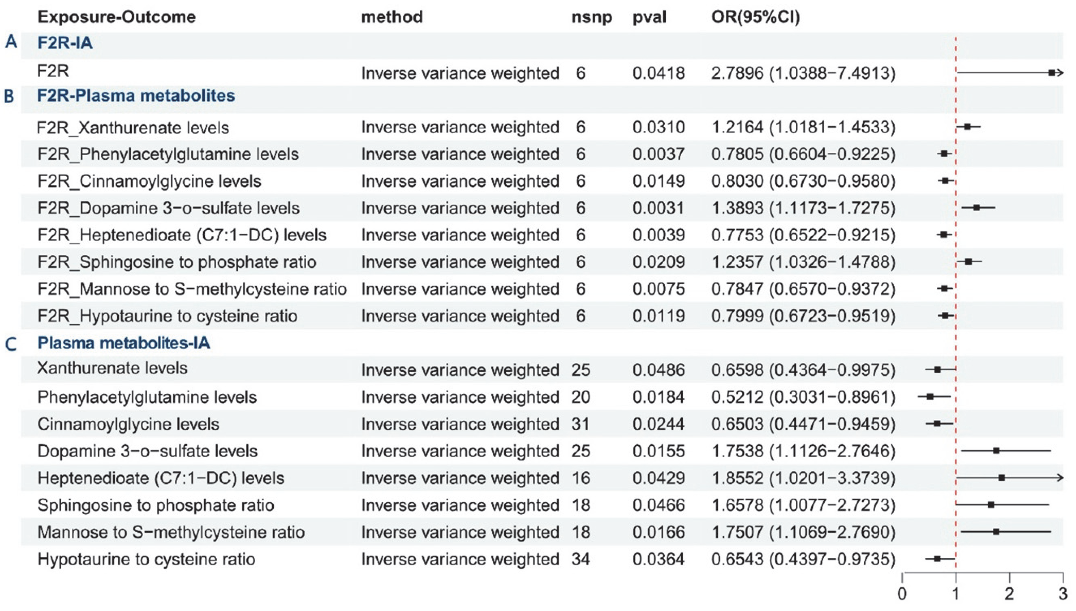Click the OR(95%CI) column header
Image resolution: width=1076 pixels, height=611 pixels.
point(755,17)
